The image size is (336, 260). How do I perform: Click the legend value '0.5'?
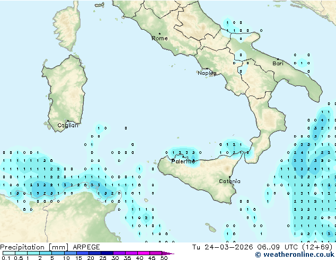tap(18, 258)
